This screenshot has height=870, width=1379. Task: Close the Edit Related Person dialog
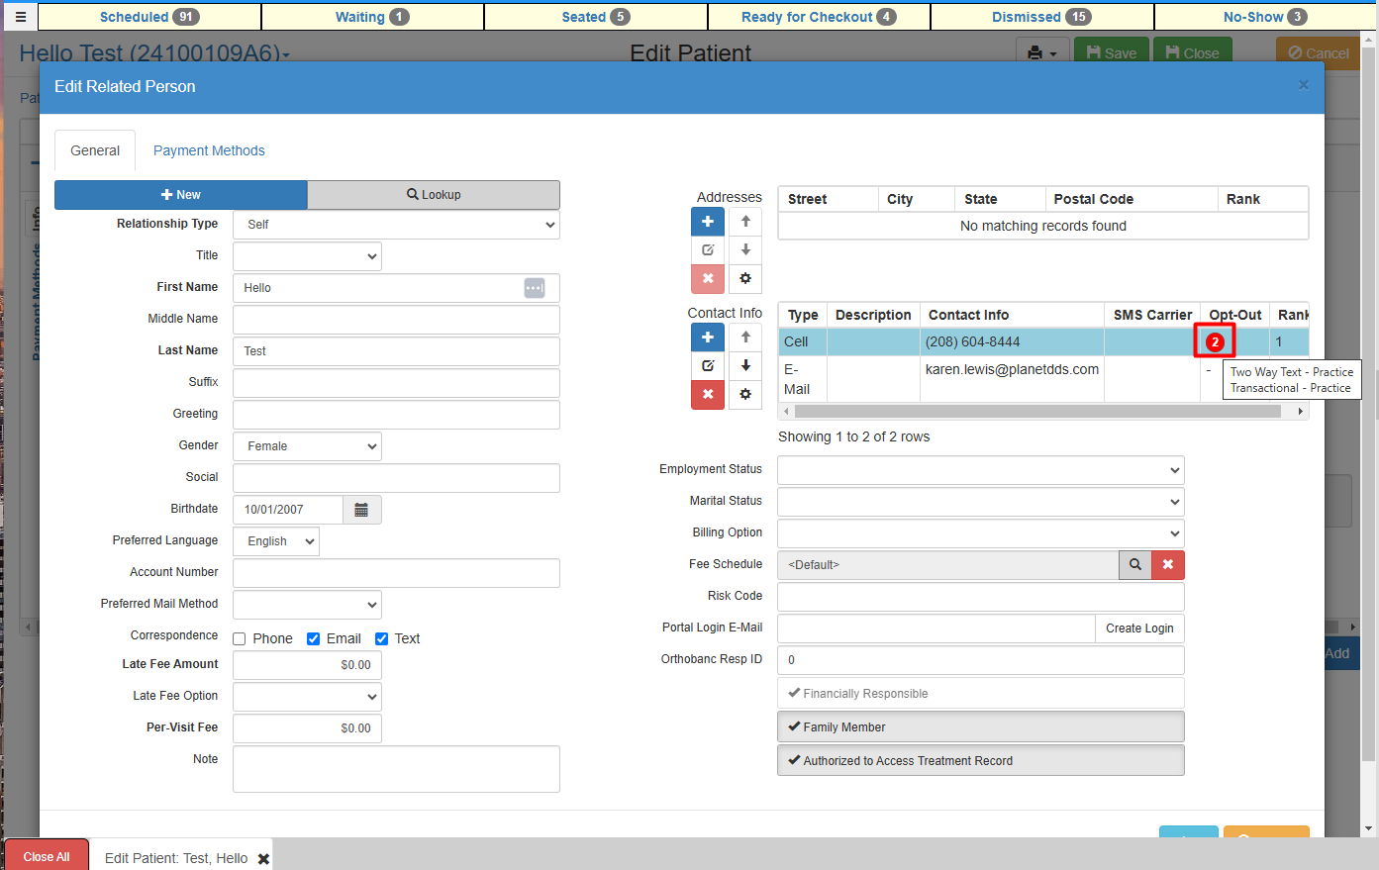click(x=1304, y=85)
